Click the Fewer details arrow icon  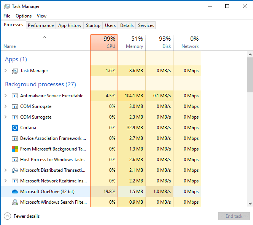click(x=8, y=216)
